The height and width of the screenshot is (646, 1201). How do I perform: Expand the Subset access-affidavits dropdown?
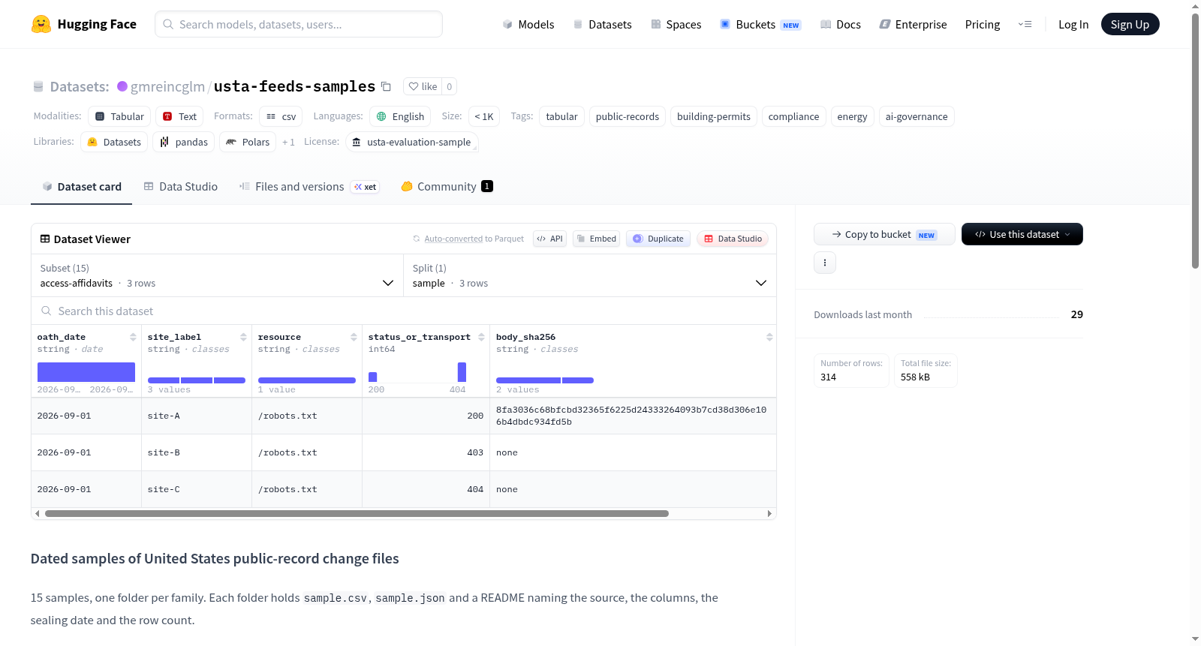217,275
